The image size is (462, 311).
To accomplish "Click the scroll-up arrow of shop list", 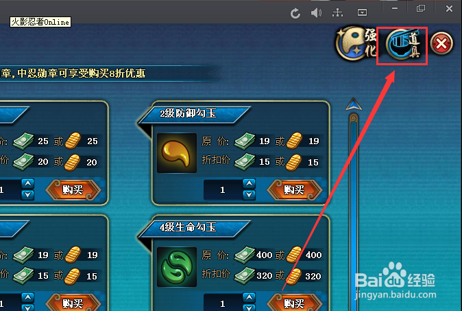I will pos(354,104).
